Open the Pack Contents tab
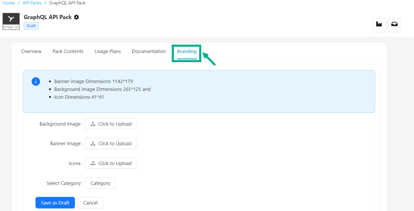The height and width of the screenshot is (211, 414). (x=68, y=51)
